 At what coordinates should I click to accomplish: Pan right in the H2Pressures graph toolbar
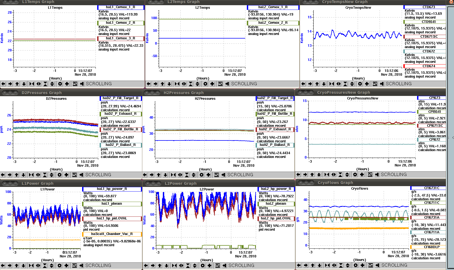152,175
